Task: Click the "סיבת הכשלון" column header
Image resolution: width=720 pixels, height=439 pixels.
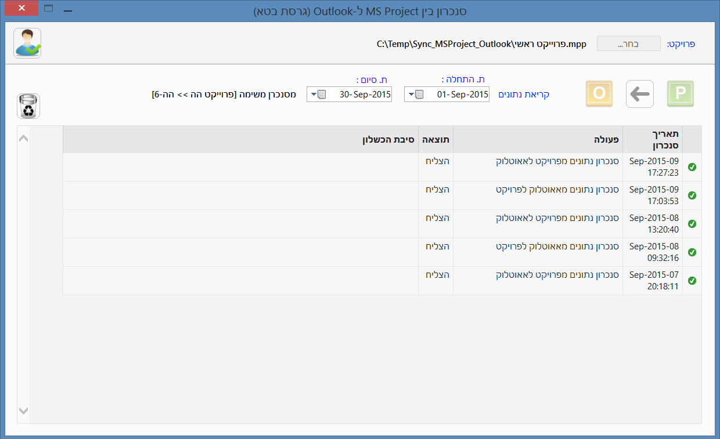Action: pyautogui.click(x=240, y=139)
